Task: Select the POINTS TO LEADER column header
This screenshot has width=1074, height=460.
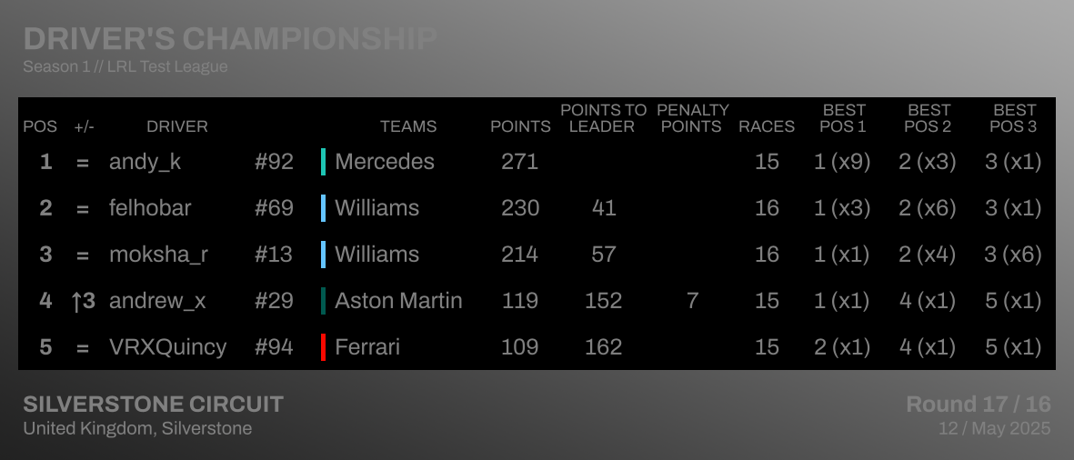Action: (x=603, y=118)
